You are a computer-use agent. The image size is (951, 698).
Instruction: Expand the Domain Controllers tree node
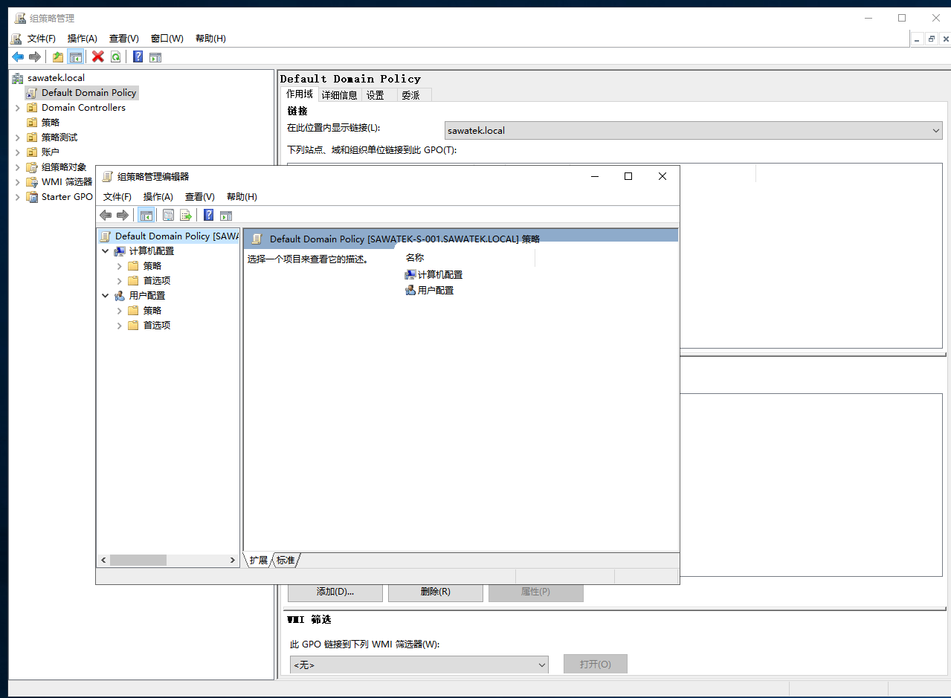pyautogui.click(x=18, y=108)
